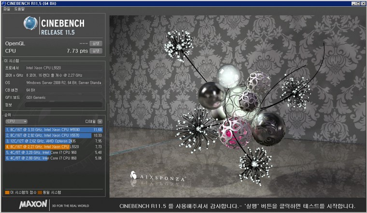Select ranking row AMD Opteron 2435
Image resolution: width=367 pixels, height=213 pixels.
pyautogui.click(x=54, y=141)
